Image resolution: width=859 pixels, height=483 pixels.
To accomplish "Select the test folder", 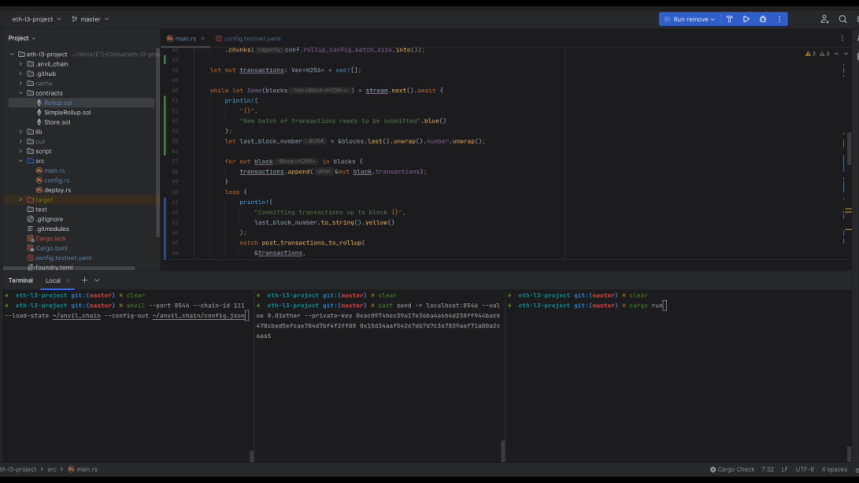I will [x=41, y=209].
